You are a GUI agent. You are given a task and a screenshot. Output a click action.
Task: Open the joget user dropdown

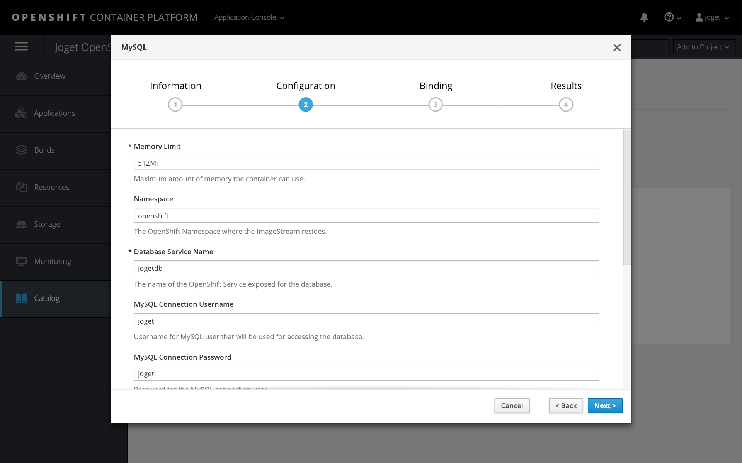point(712,17)
